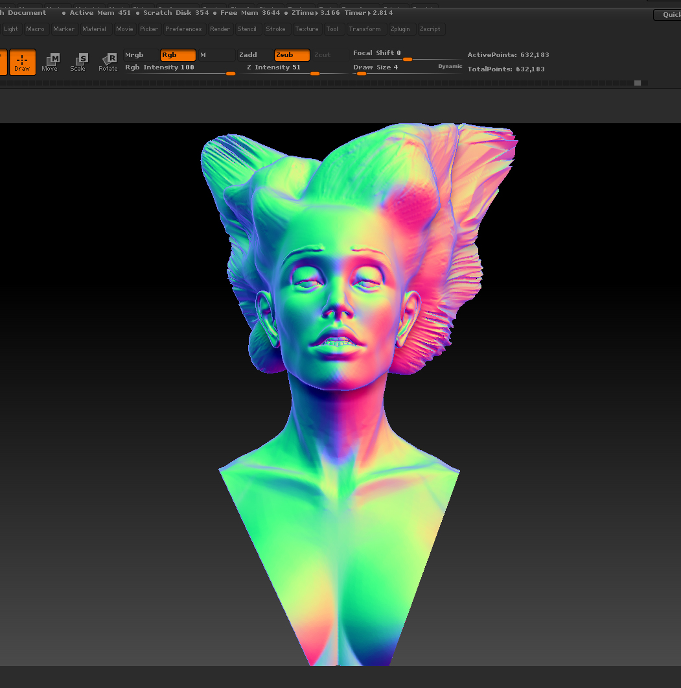
Task: Click the Quick button at top right
Action: pyautogui.click(x=669, y=14)
